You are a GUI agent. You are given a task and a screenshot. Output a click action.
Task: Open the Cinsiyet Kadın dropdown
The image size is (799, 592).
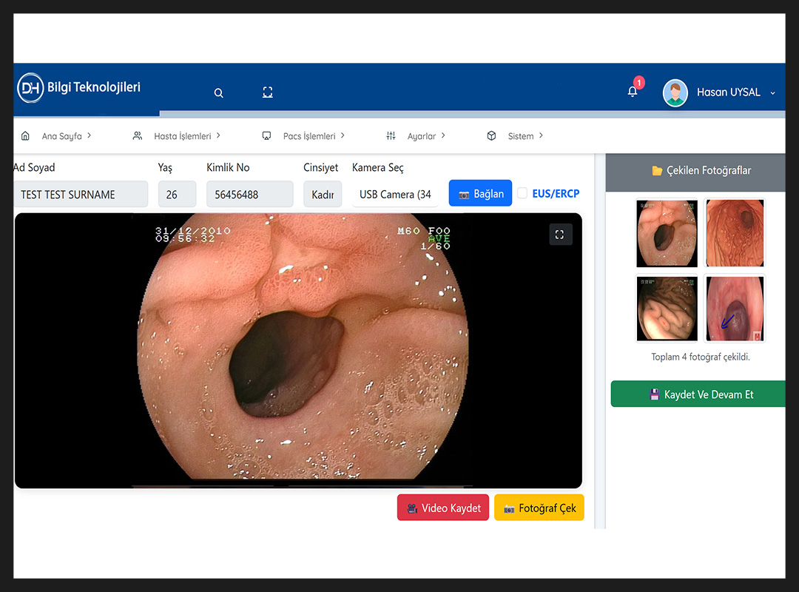(323, 195)
